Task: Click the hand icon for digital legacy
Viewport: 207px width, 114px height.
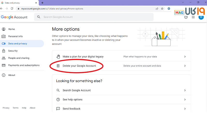Action: click(58, 56)
